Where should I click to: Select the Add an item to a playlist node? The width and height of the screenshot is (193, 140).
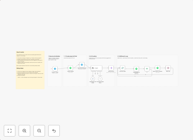[158, 68]
